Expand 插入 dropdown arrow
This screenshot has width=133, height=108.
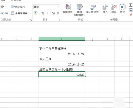pos(106,15)
